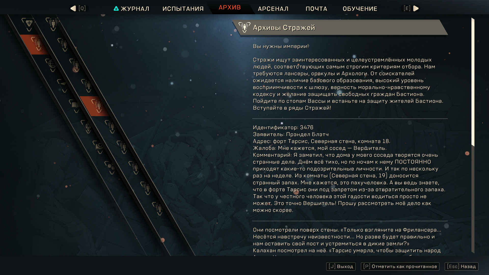
Task: Open the book-with-shield category icon
Action: tap(99, 147)
